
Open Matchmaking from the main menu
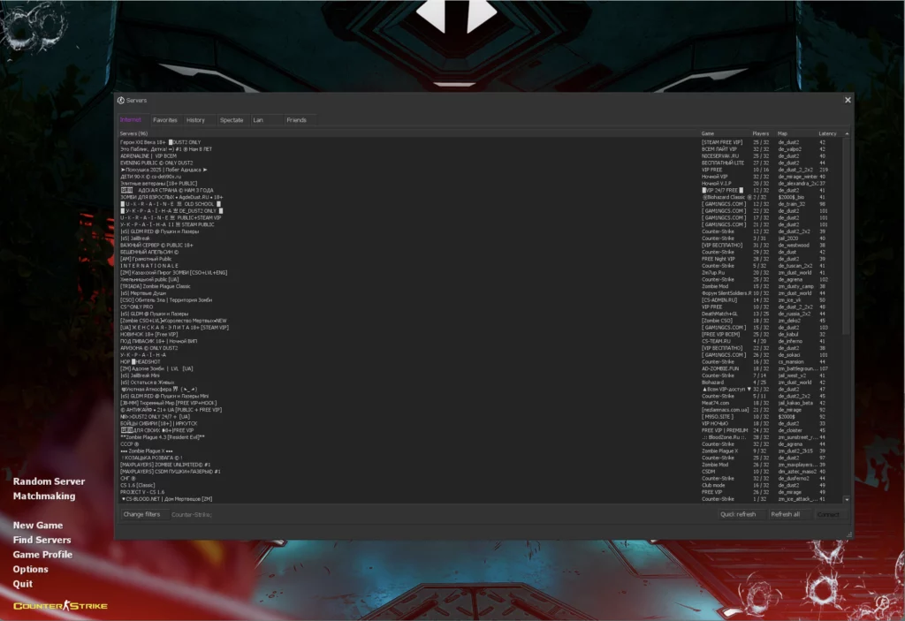[x=44, y=496]
